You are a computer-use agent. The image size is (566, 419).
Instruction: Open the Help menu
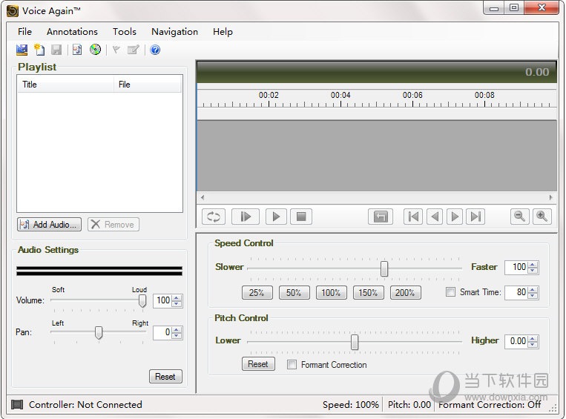tap(223, 32)
